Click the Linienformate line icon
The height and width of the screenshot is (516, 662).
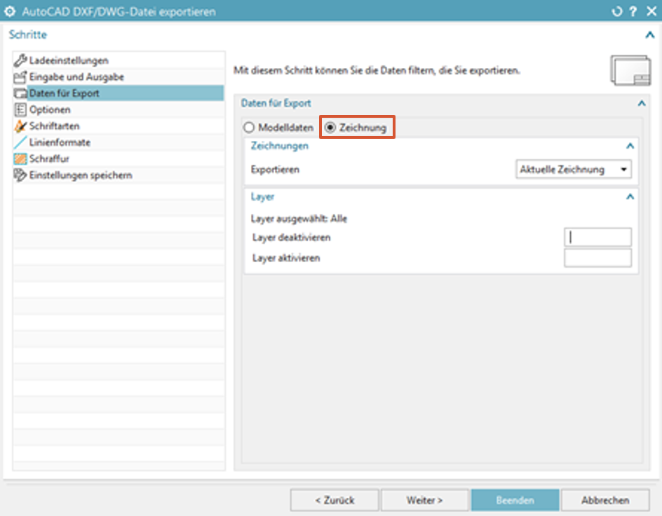(20, 142)
